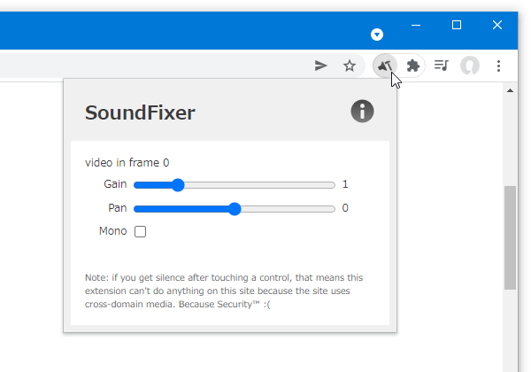Bookmark this page with the star icon

coord(350,66)
